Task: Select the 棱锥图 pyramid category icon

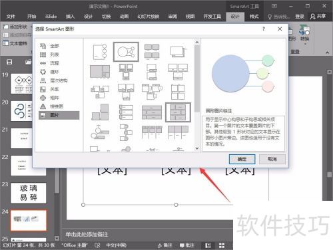Action: point(43,106)
